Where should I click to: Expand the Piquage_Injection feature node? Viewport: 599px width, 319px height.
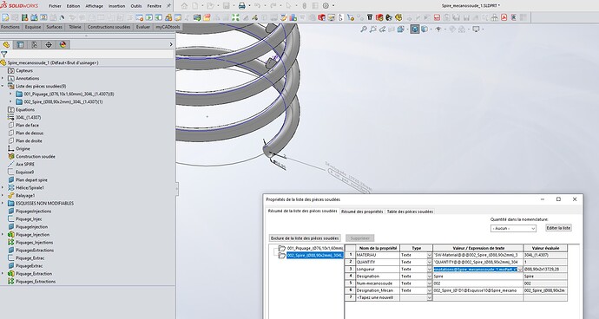[x=3, y=235]
